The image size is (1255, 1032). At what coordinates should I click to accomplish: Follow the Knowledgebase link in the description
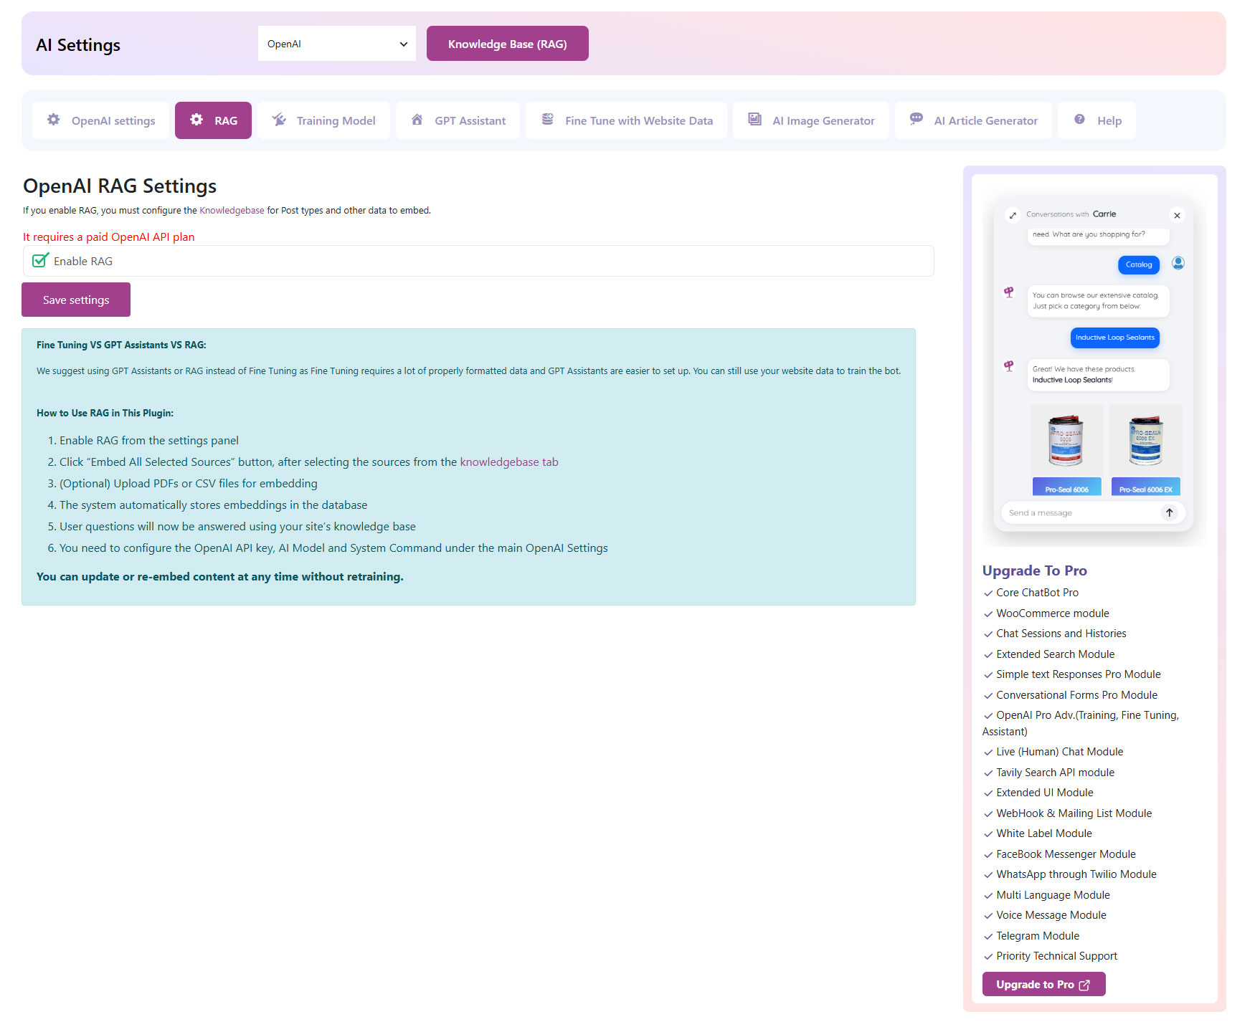pyautogui.click(x=232, y=211)
